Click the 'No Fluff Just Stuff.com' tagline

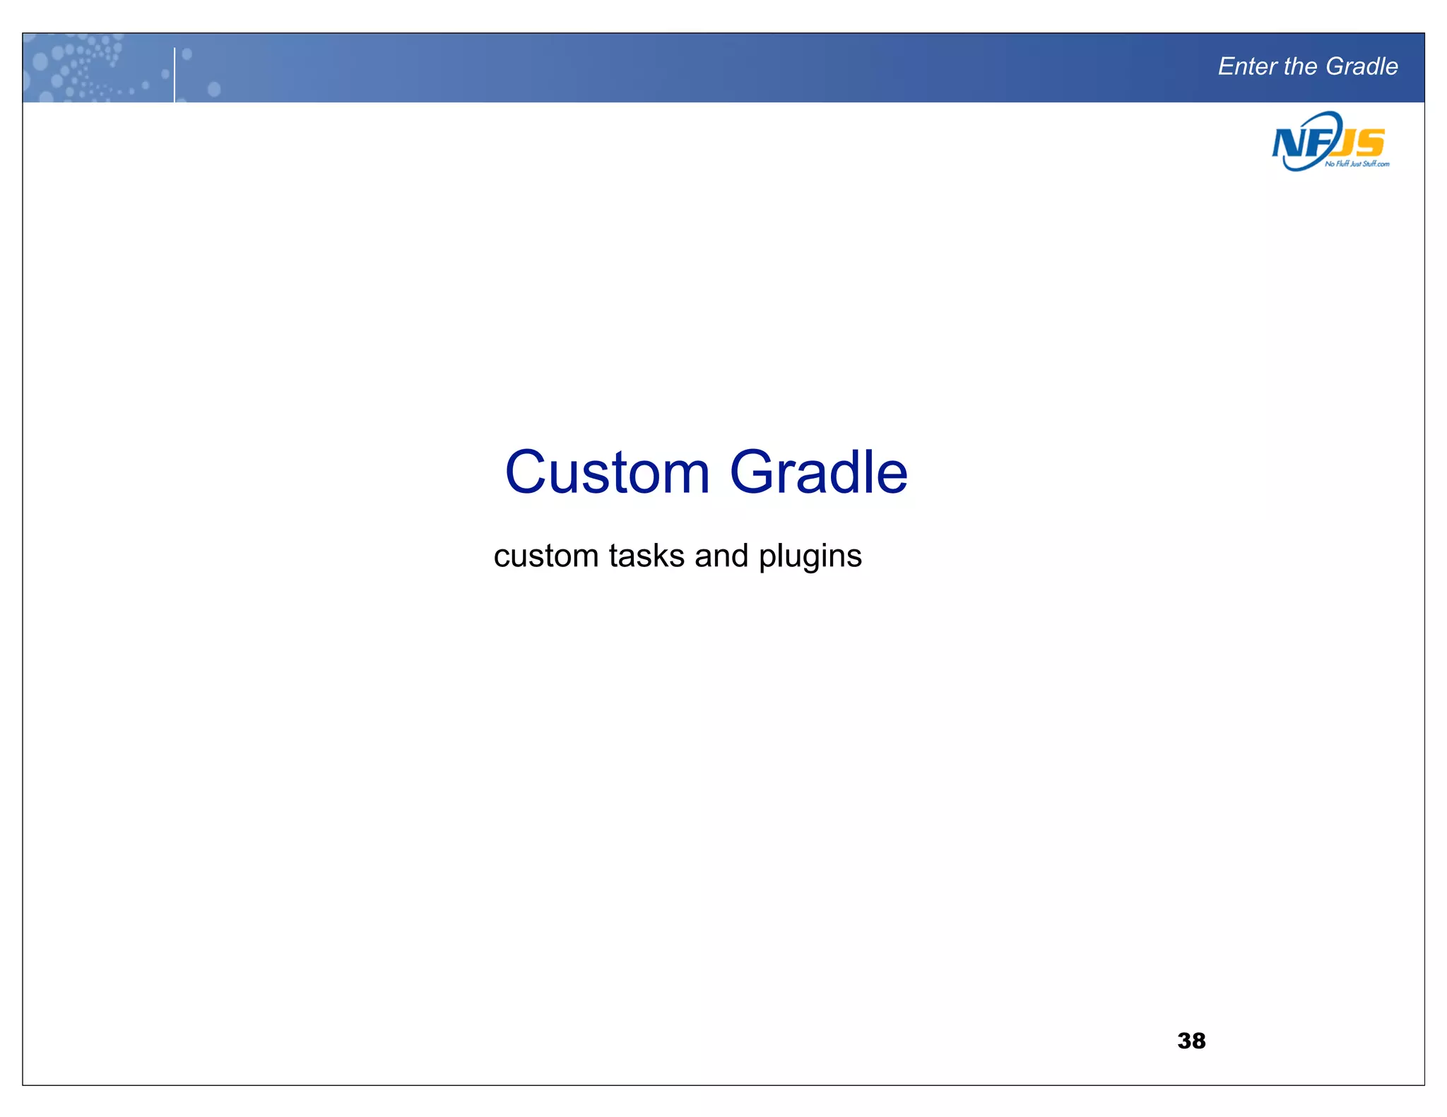click(1357, 164)
